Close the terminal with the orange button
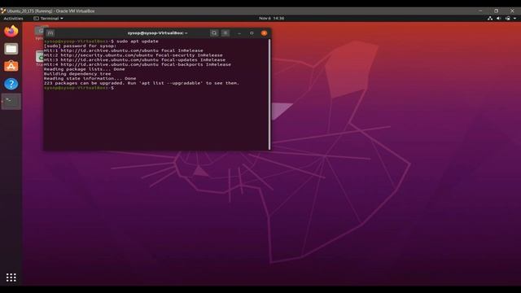 264,33
